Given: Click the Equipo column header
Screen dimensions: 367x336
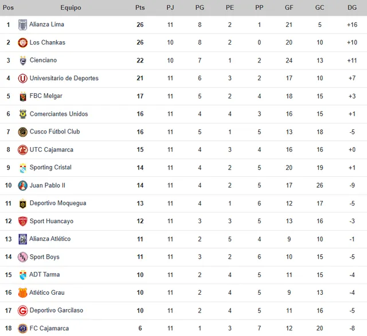Looking at the screenshot, I should [71, 8].
